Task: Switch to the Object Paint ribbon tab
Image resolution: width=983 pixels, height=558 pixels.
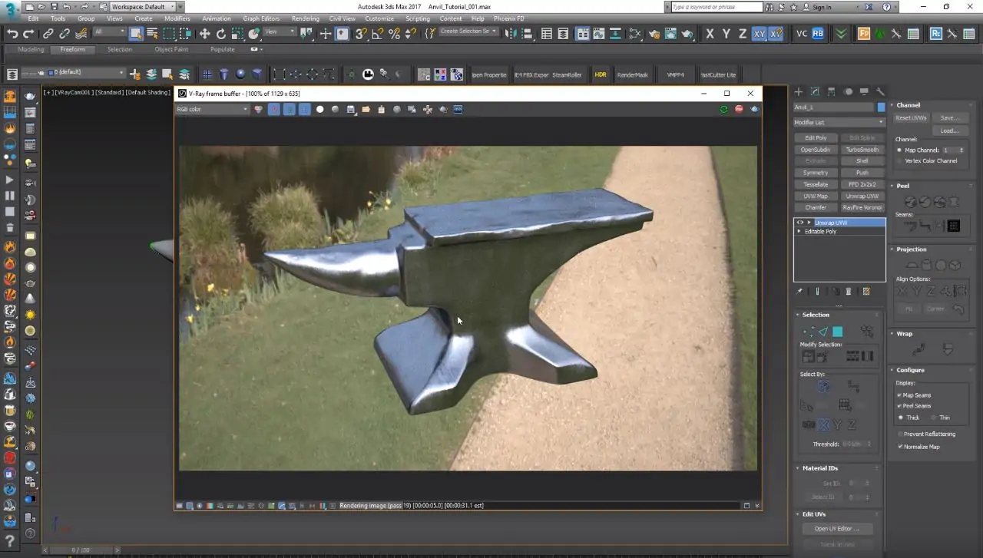Action: click(x=170, y=49)
